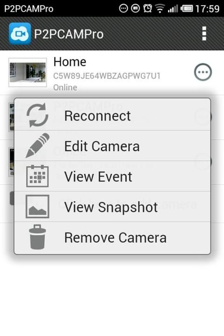Viewport: 224px width, 336px height.
Task: Select the View Event menu entry
Action: [x=112, y=176]
